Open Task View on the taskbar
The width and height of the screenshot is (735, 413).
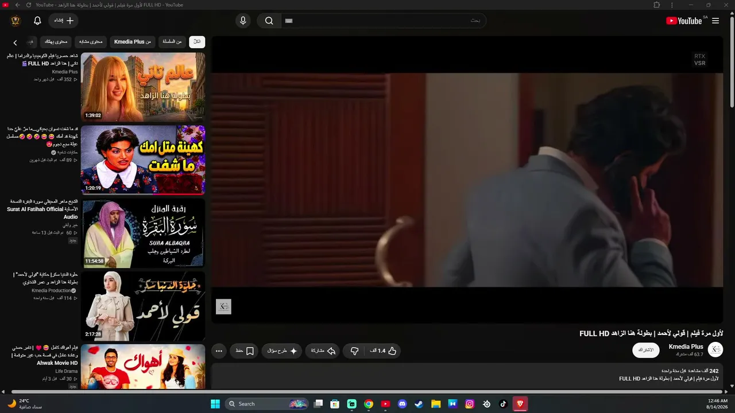coord(318,404)
